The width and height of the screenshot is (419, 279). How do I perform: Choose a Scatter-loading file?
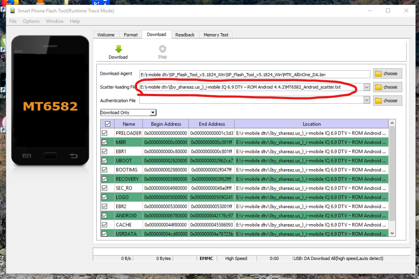tap(387, 87)
